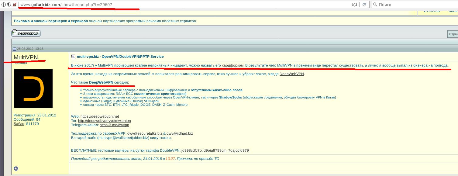Click the Сообщений: 94 text
The height and width of the screenshot is (176, 458).
27,119
